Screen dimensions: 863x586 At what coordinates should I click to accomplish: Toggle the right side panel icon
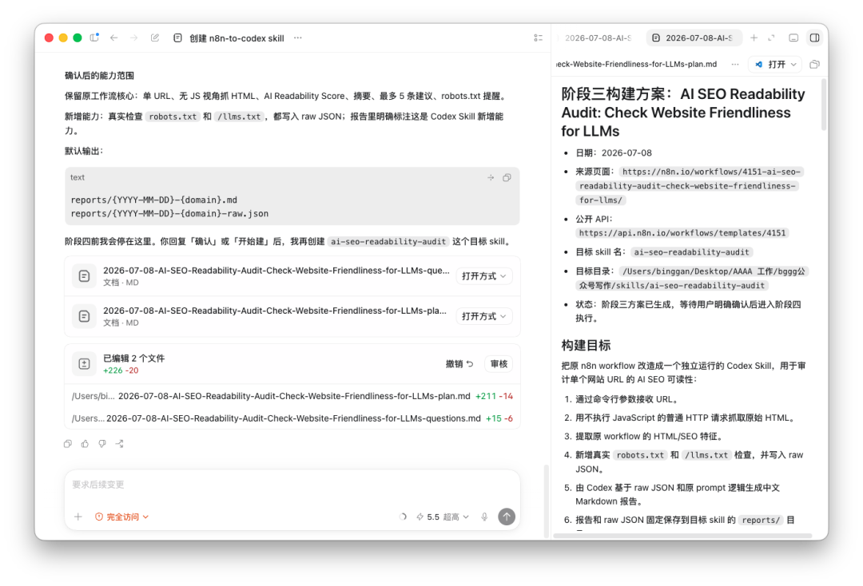pyautogui.click(x=814, y=38)
